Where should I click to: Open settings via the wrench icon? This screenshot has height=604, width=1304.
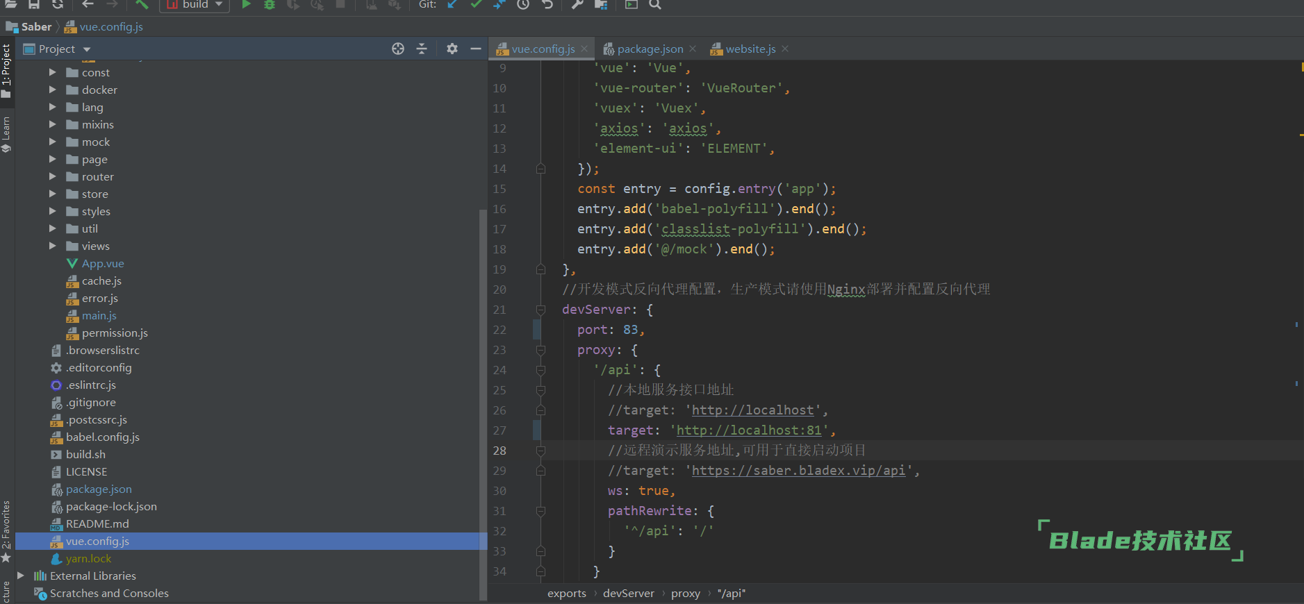[577, 4]
